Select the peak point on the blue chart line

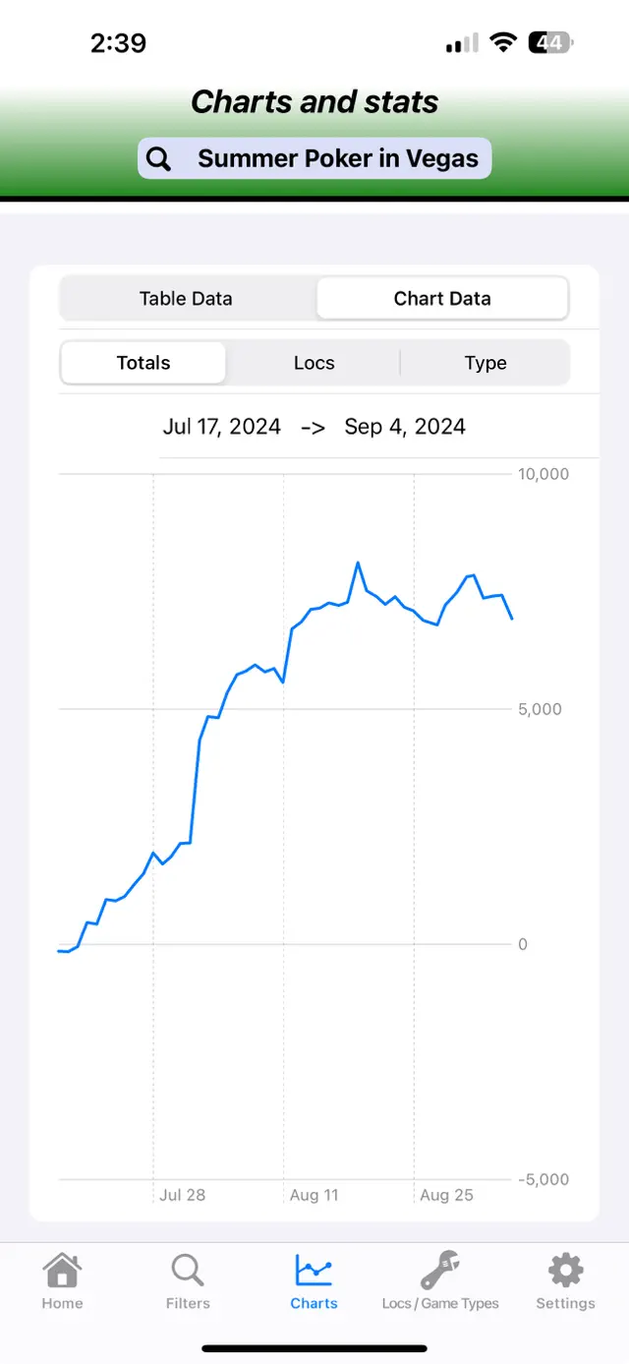(359, 563)
